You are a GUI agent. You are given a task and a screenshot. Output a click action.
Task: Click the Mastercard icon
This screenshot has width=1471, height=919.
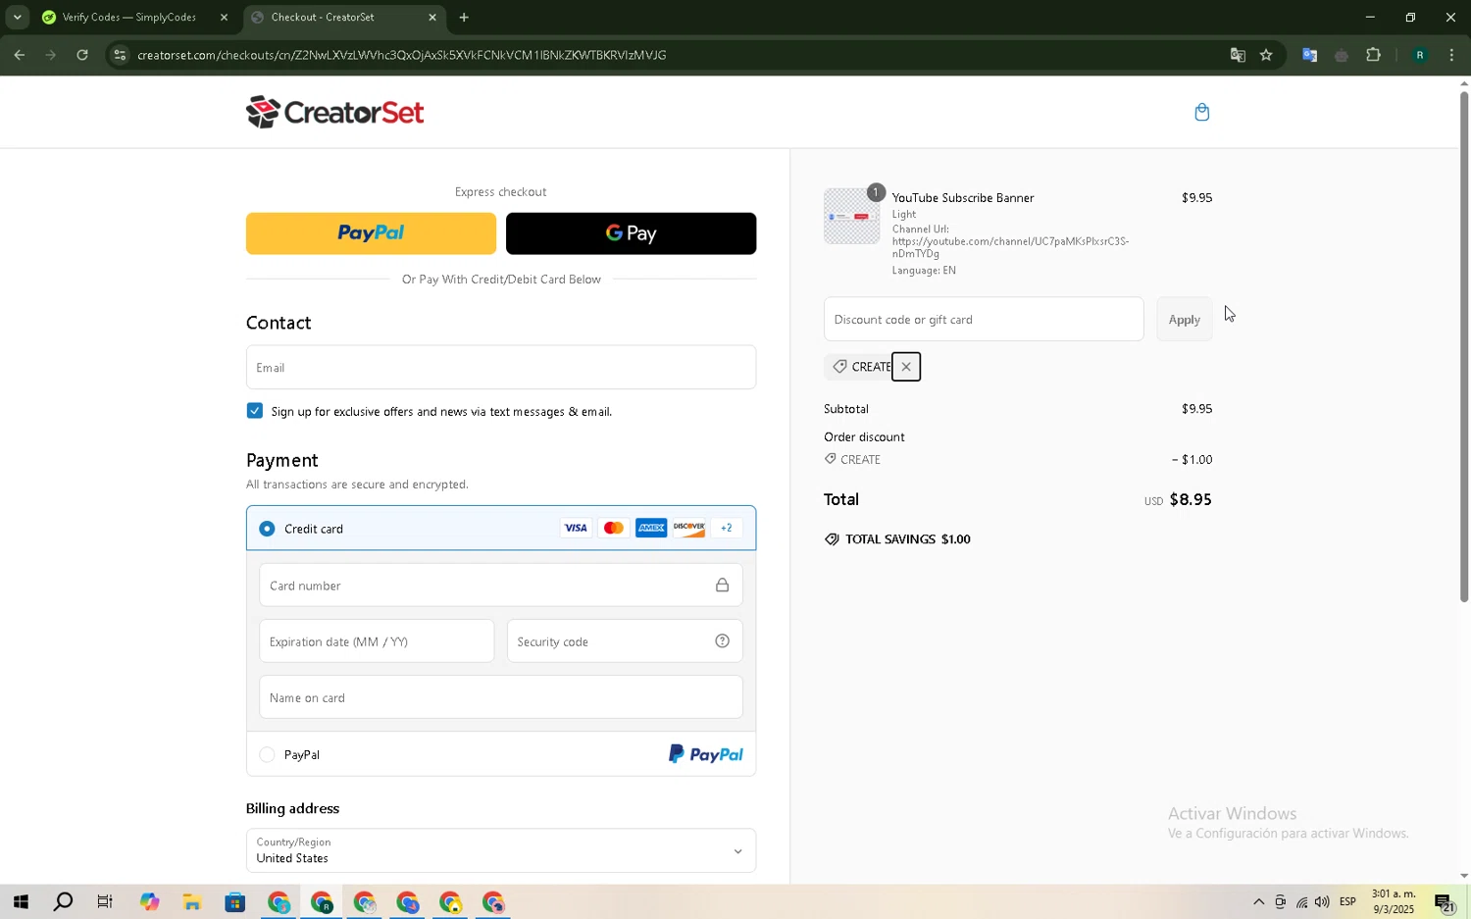click(614, 529)
